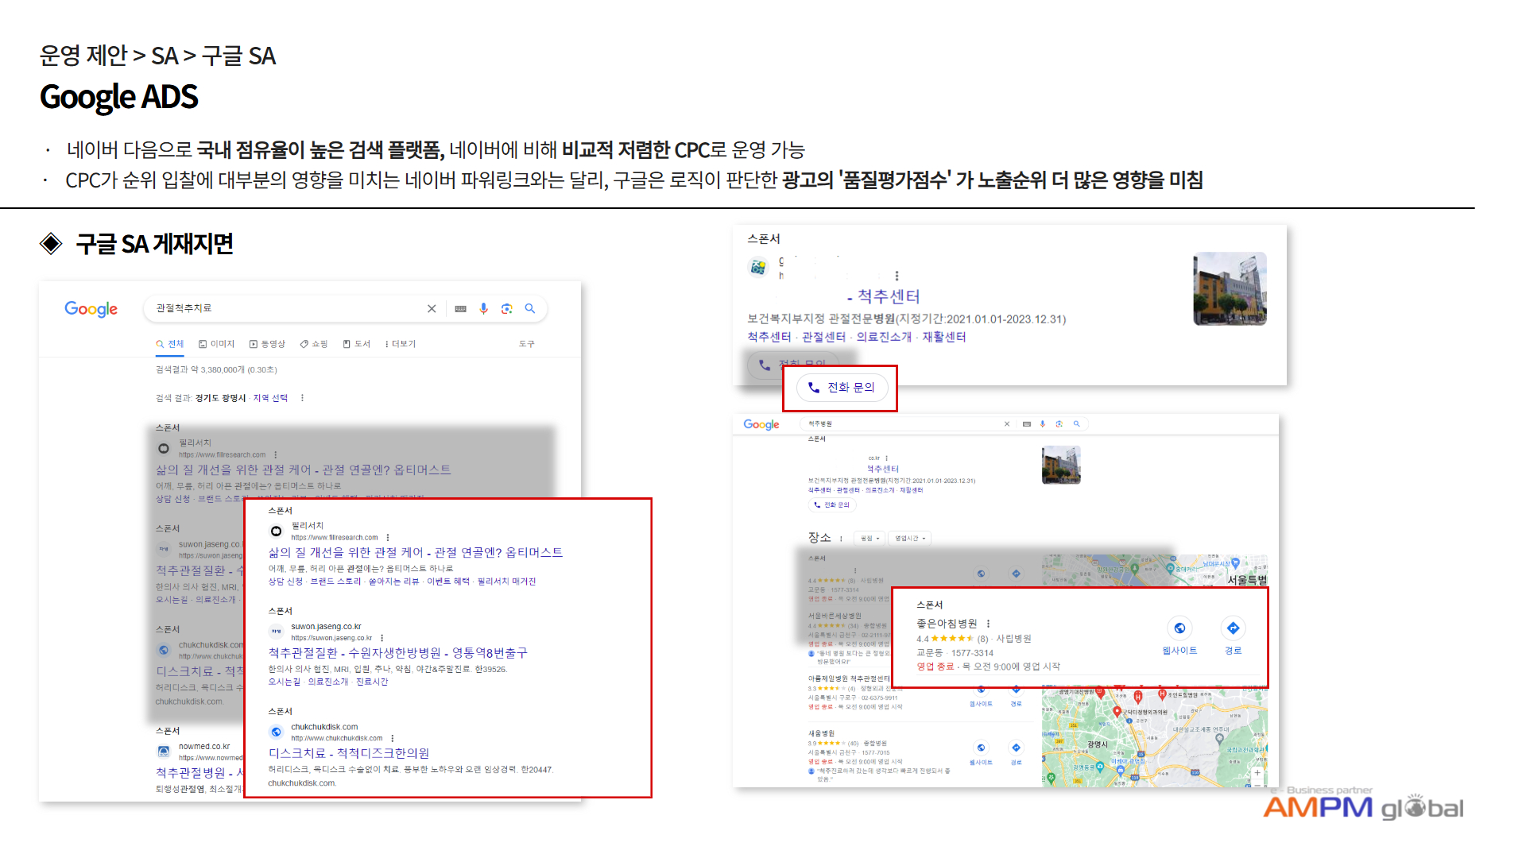
Task: Open the 지역 선택 location link
Action: [x=270, y=398]
